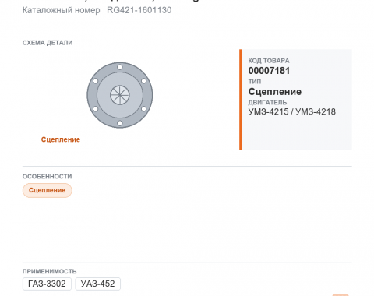Click the bold type value Сцепление in info card

click(x=275, y=92)
